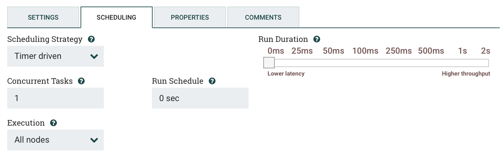The width and height of the screenshot is (503, 157).
Task: Open the All nodes execution dropdown
Action: pyautogui.click(x=55, y=140)
